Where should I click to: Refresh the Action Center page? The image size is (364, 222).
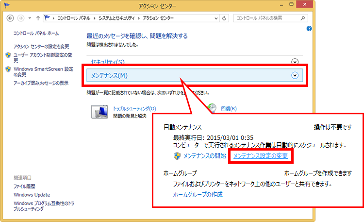tap(224, 18)
